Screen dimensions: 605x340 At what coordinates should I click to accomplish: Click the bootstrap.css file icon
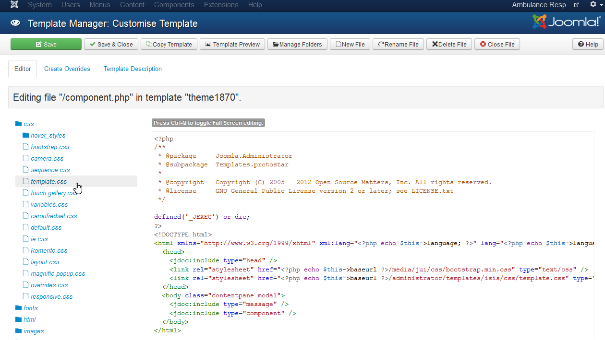tap(26, 147)
